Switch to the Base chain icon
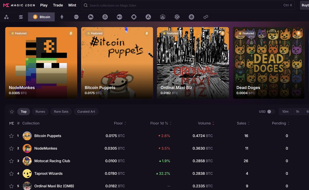Screen dimensions: 309x190 (76, 17)
